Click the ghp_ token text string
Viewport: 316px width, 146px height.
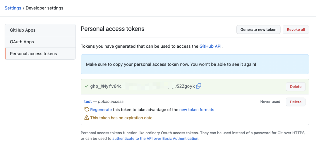click(x=142, y=86)
